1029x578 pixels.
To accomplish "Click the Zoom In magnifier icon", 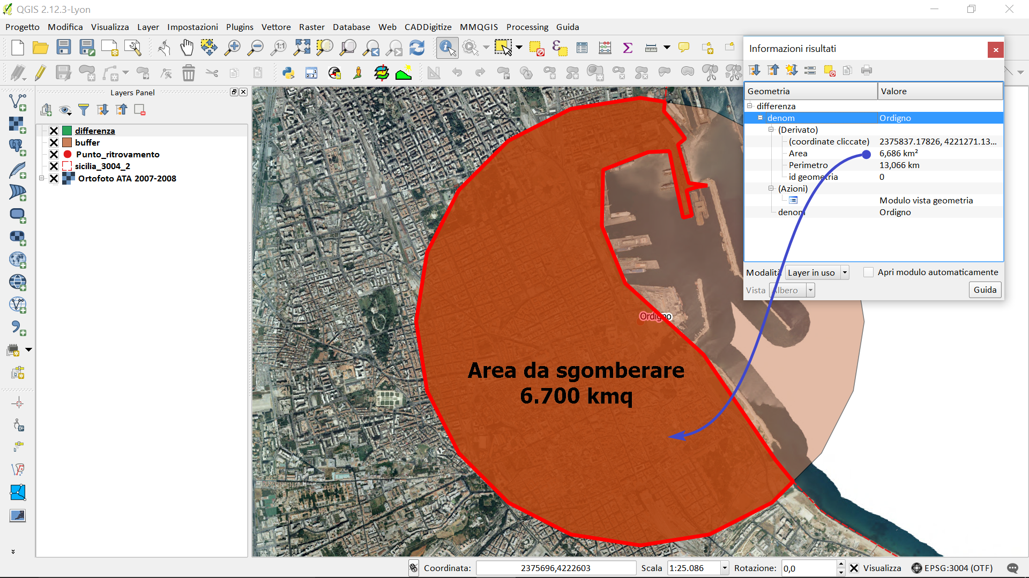I will pos(232,48).
